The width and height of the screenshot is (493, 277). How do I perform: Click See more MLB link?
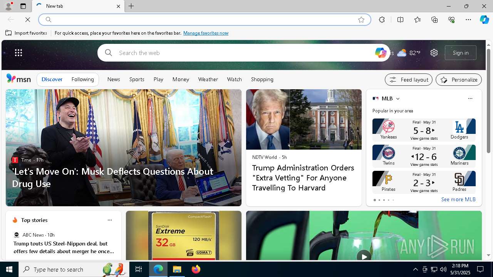(458, 199)
